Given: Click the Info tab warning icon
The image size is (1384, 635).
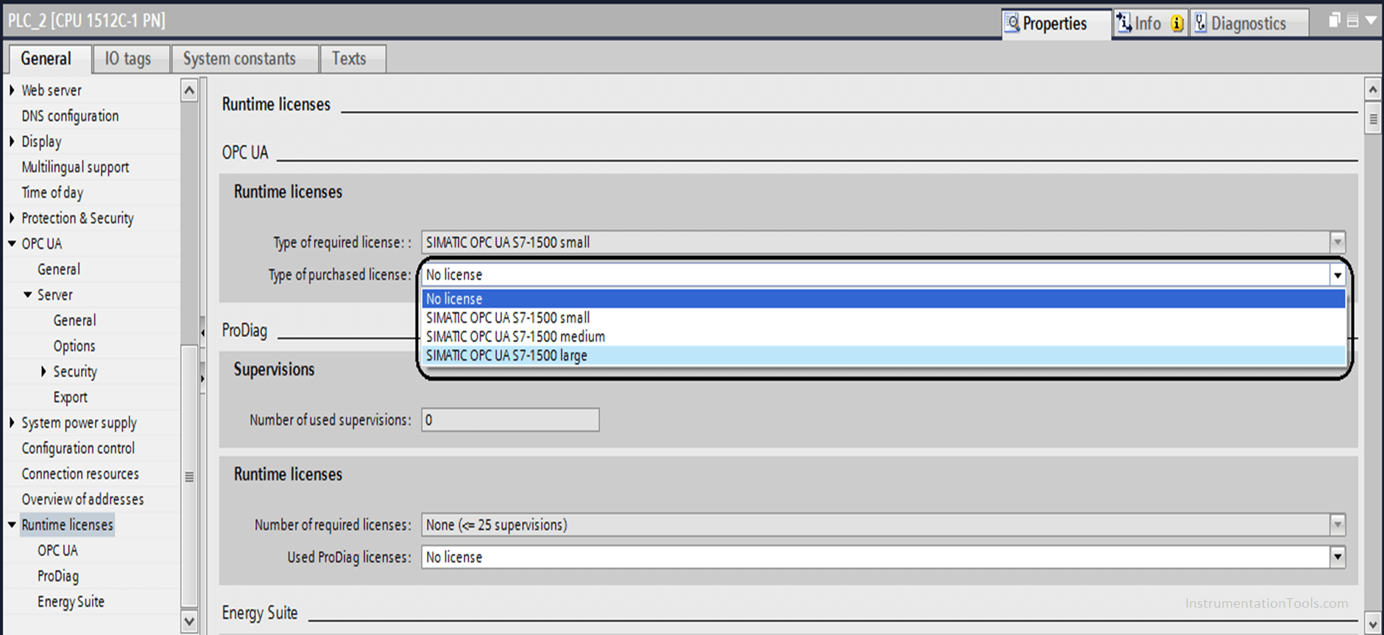Looking at the screenshot, I should pyautogui.click(x=1177, y=24).
